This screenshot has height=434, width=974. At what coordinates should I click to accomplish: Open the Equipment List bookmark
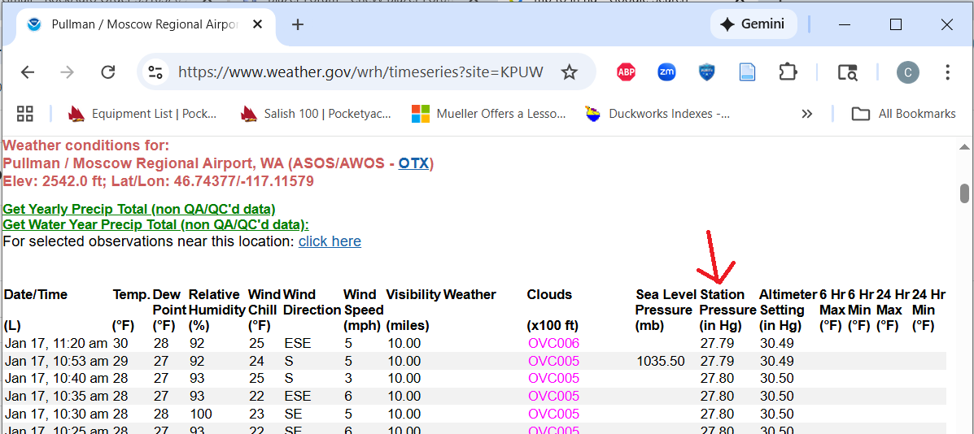(143, 114)
